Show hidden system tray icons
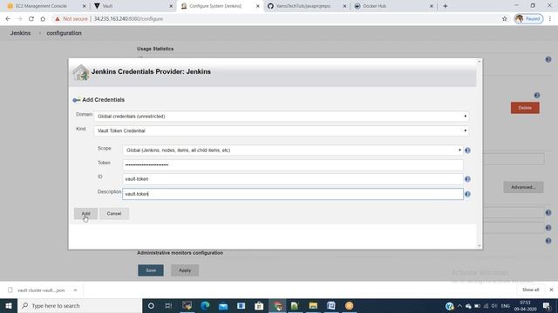 coord(459,305)
